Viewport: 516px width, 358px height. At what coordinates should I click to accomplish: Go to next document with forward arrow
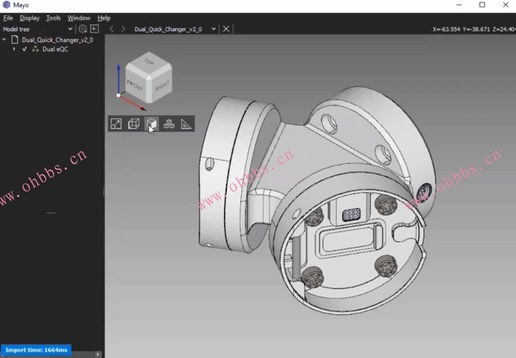coord(123,29)
